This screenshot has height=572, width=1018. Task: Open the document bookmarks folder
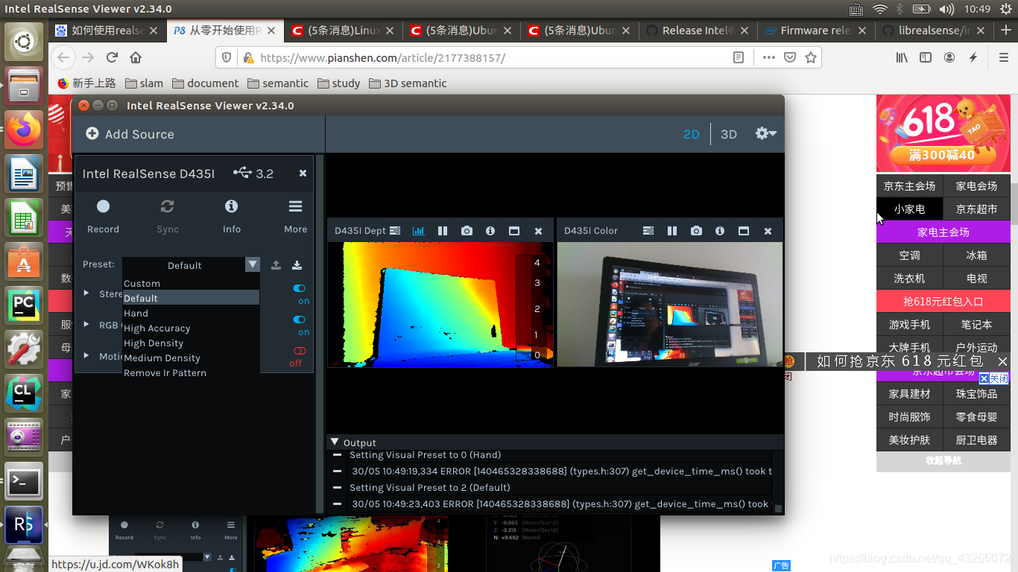pos(206,83)
